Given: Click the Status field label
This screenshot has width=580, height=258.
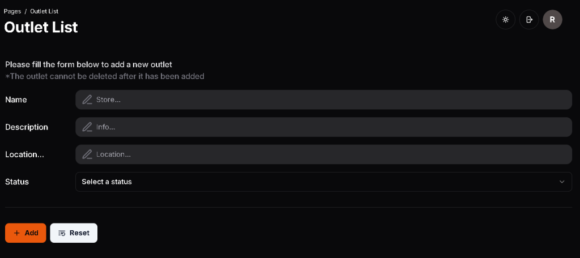Looking at the screenshot, I should point(17,182).
